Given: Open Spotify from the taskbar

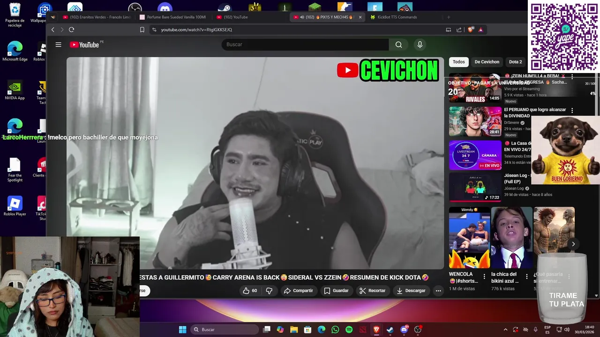Looking at the screenshot, I should [x=349, y=330].
